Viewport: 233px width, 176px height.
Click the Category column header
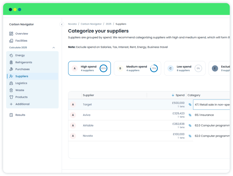click(x=194, y=95)
